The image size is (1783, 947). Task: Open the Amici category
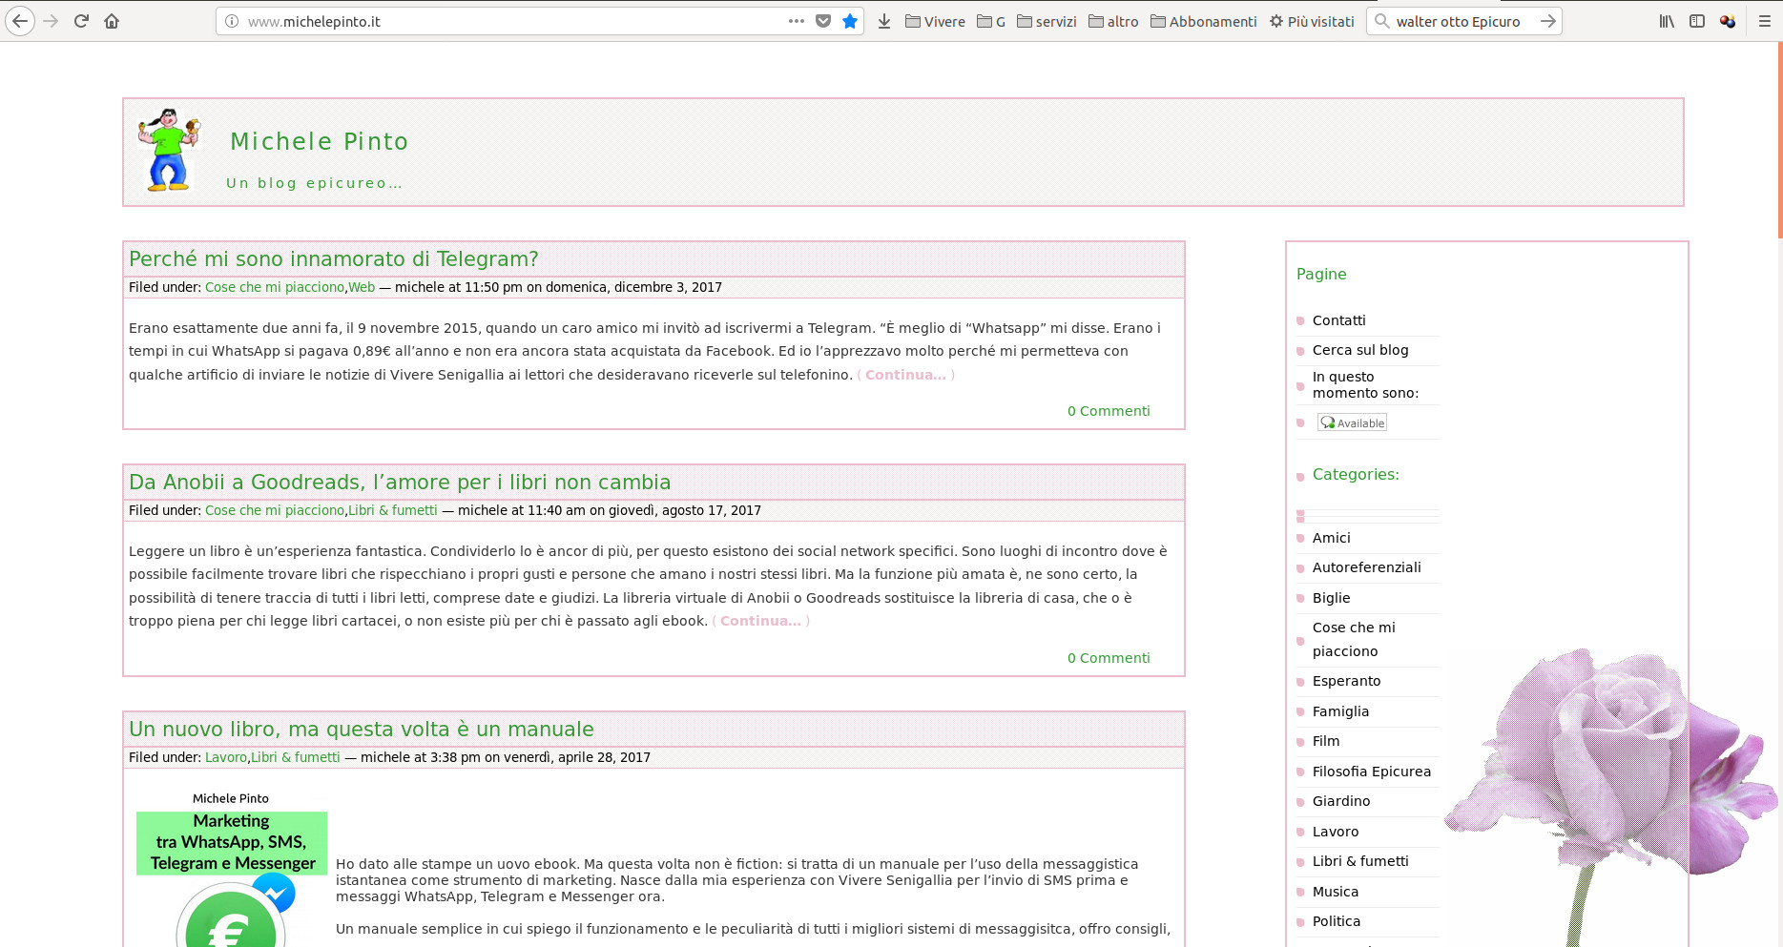[1331, 538]
